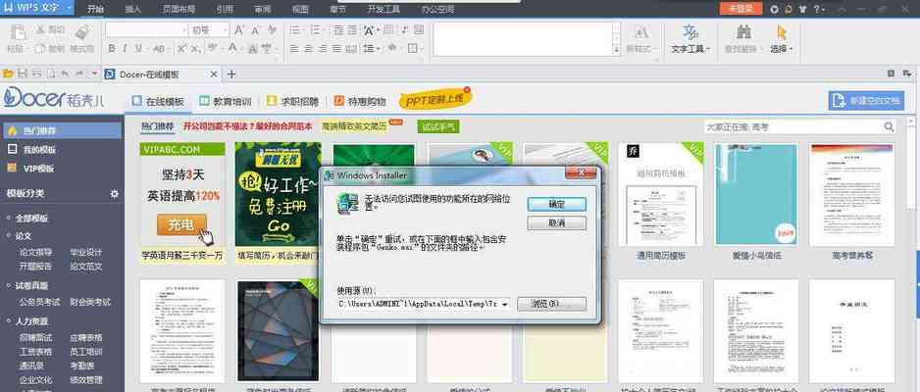Click the plus icon to add new tab
Image resolution: width=920 pixels, height=392 pixels.
point(231,74)
